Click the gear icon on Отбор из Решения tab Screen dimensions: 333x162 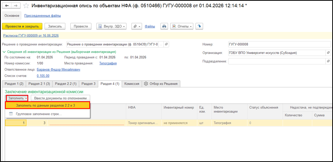146,84
